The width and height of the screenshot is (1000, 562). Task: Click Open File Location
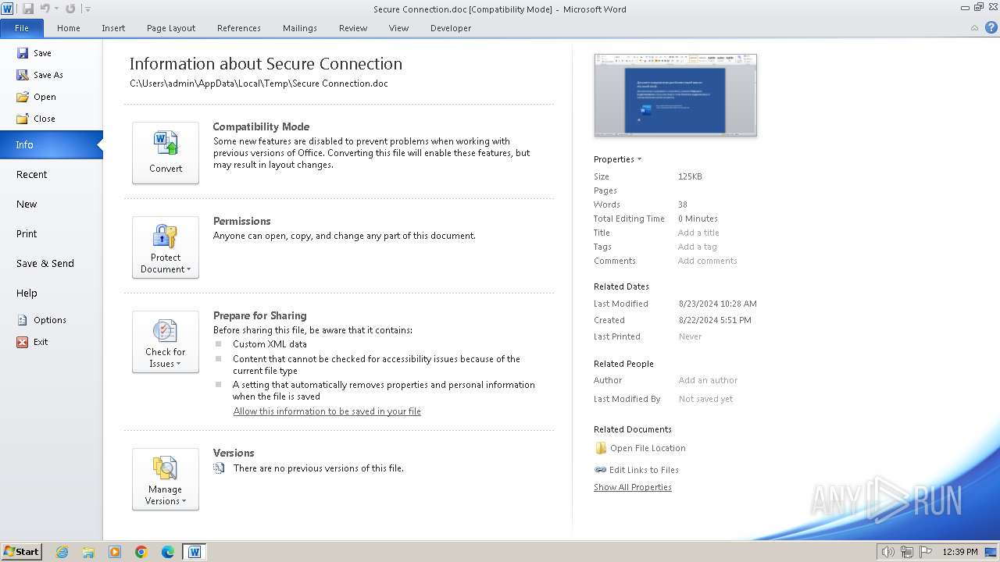[x=640, y=448]
